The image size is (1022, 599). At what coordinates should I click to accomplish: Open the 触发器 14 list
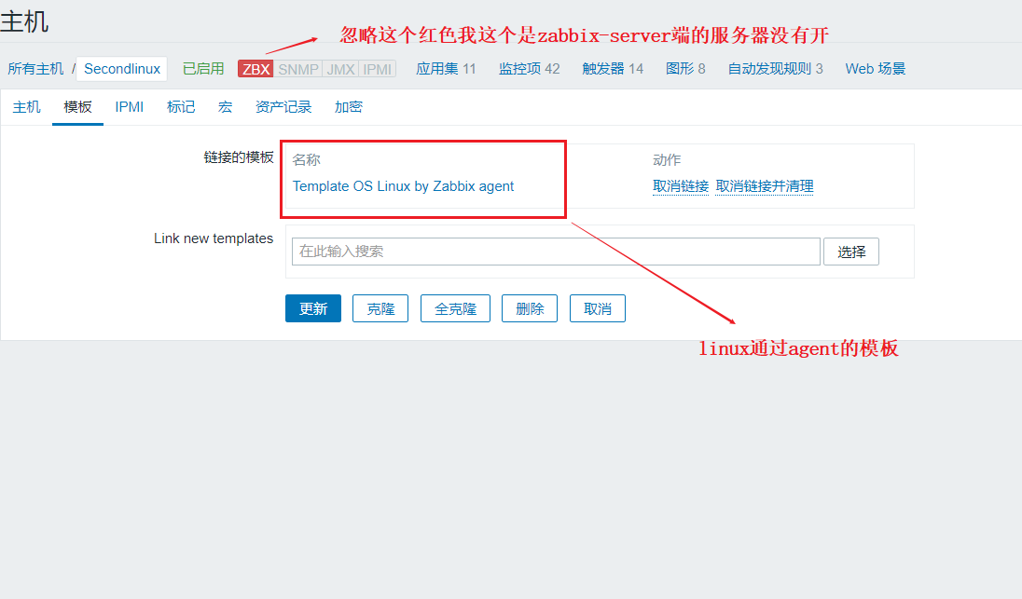[612, 68]
